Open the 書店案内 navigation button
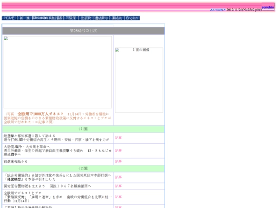 tap(102, 18)
